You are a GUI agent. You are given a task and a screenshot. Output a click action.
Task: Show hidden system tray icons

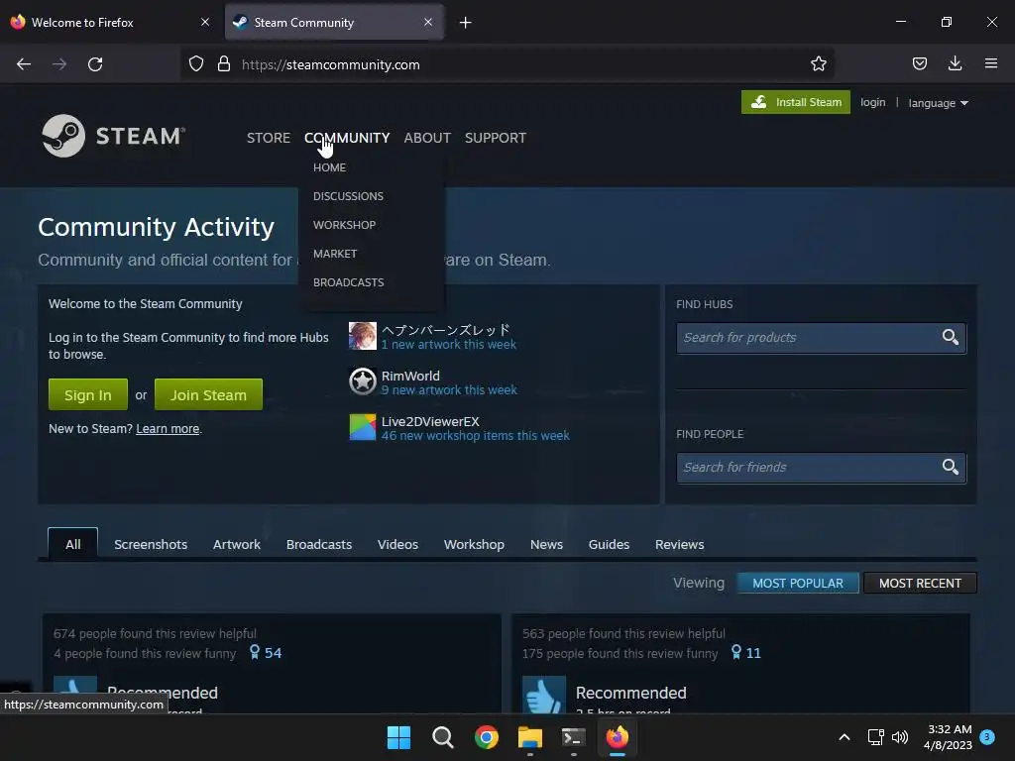pyautogui.click(x=845, y=737)
